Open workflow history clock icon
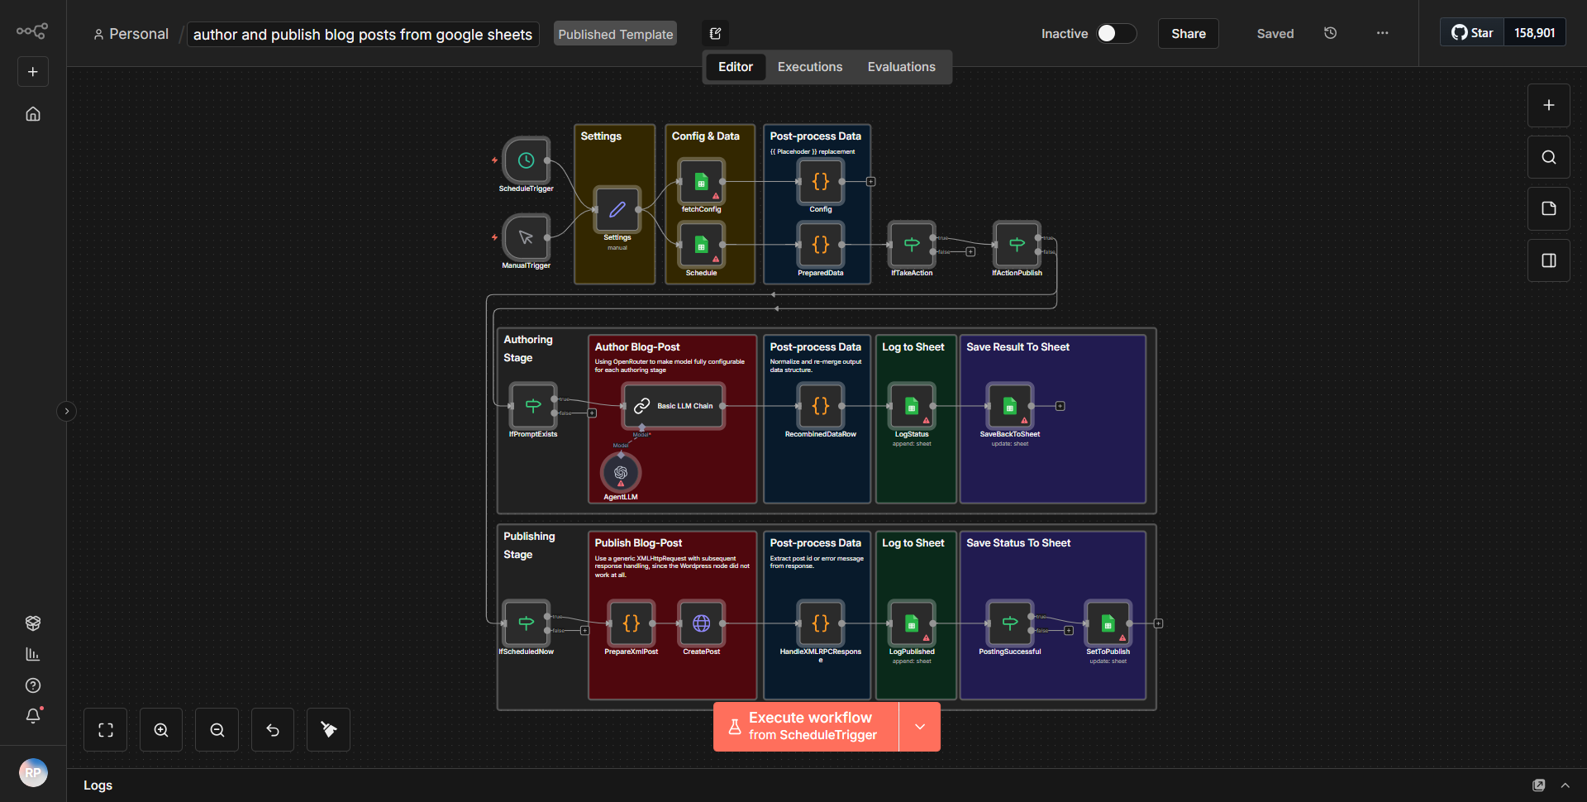The height and width of the screenshot is (802, 1587). coord(1331,33)
